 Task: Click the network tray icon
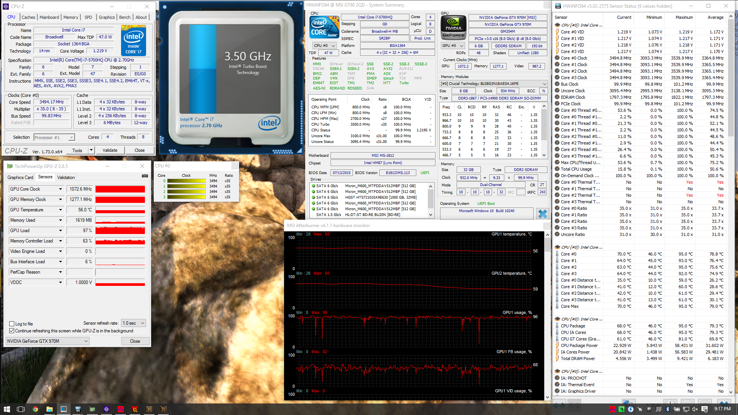coord(686,409)
